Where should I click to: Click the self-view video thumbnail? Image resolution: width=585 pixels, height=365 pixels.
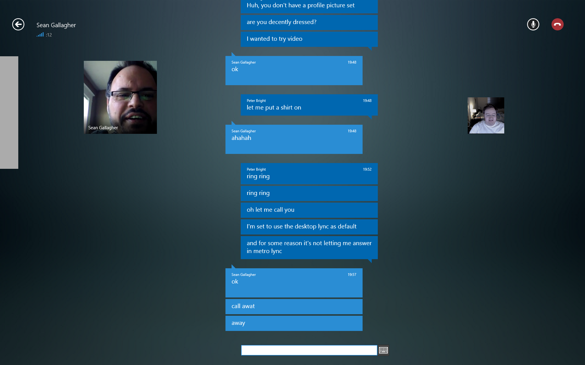coord(486,115)
